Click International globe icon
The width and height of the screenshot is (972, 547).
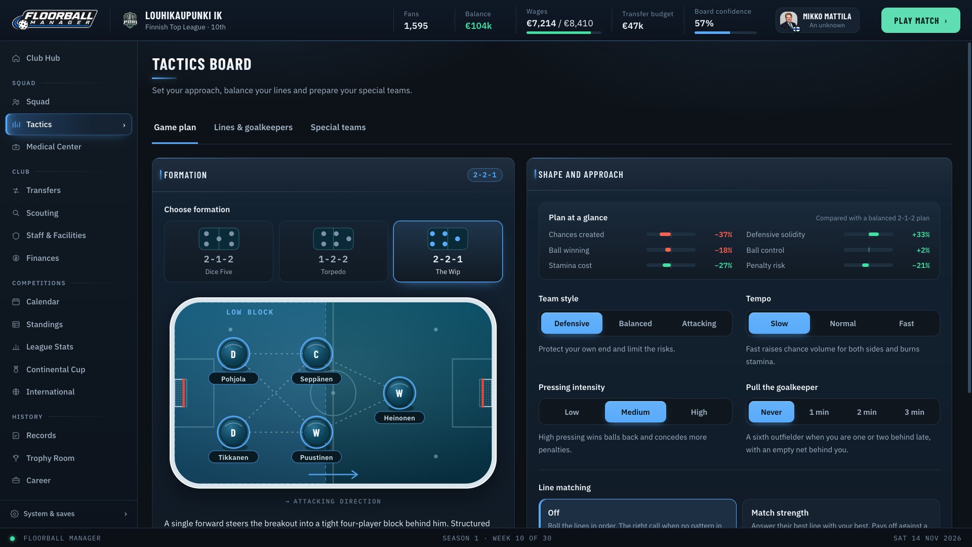pos(16,392)
